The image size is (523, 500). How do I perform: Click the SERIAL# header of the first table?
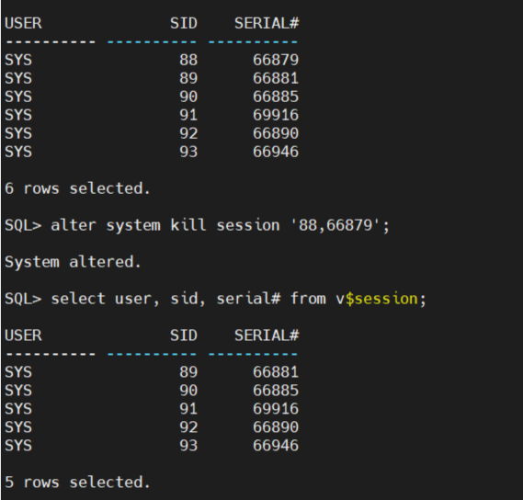267,23
